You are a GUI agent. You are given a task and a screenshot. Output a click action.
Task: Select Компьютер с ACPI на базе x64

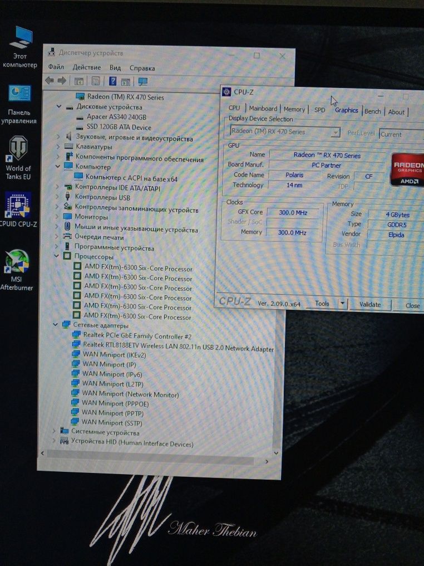click(126, 178)
